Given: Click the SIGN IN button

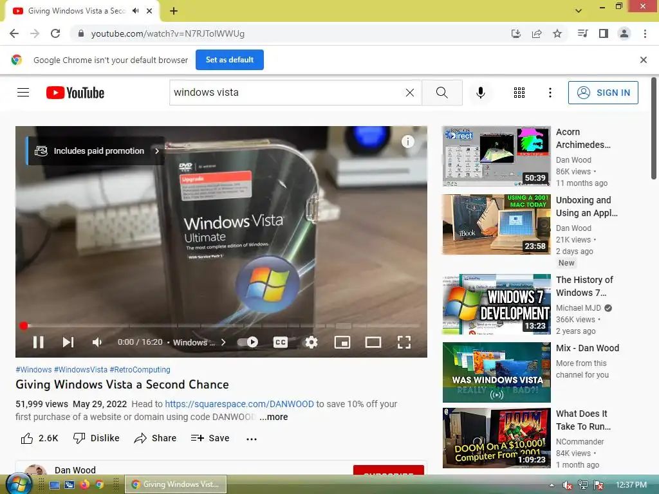Looking at the screenshot, I should pos(602,93).
